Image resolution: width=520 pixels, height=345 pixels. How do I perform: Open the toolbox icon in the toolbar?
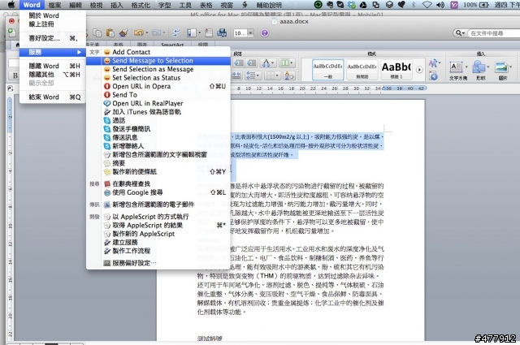(x=209, y=32)
